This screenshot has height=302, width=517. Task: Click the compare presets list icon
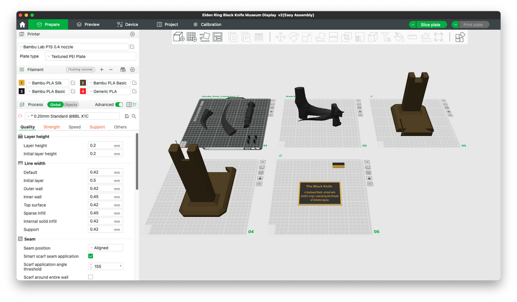(129, 105)
